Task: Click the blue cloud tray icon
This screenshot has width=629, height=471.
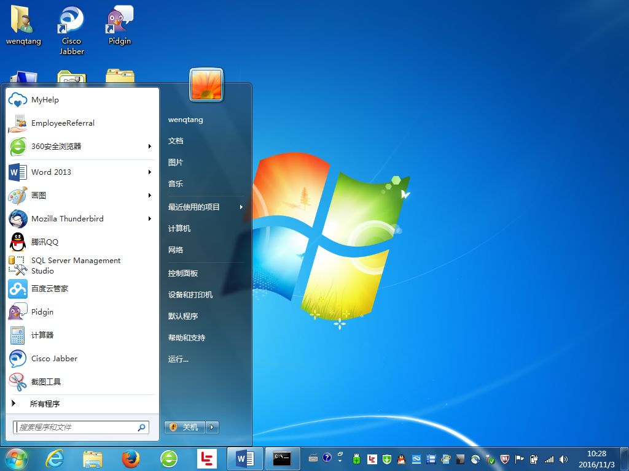Action: [x=416, y=459]
